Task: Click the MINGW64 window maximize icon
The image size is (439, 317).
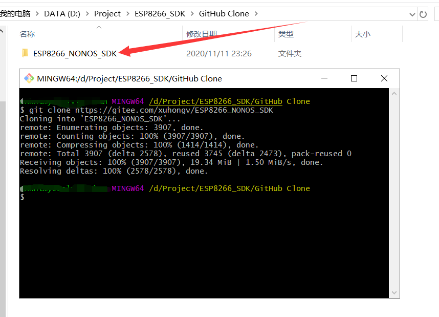Action: 354,78
